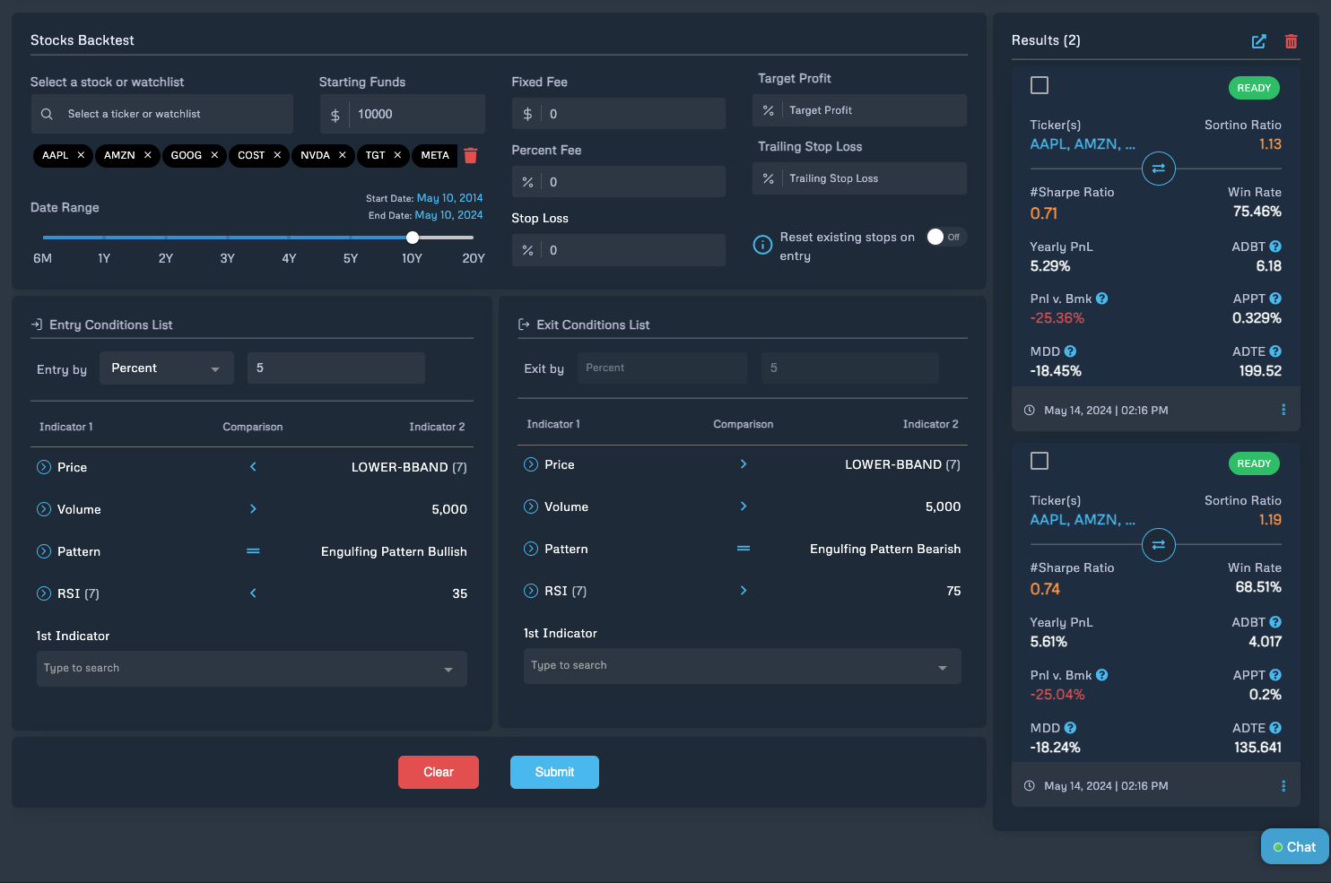The height and width of the screenshot is (883, 1331).
Task: Show help for MDD in the first result
Action: point(1070,351)
